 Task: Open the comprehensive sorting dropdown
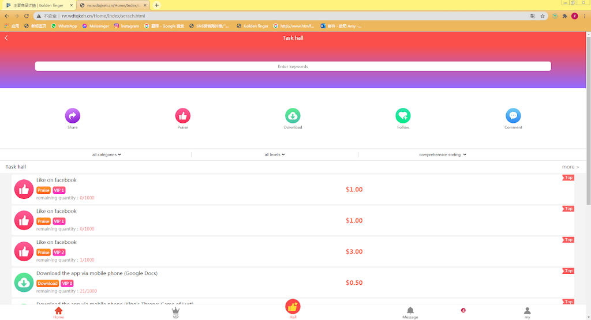[443, 155]
